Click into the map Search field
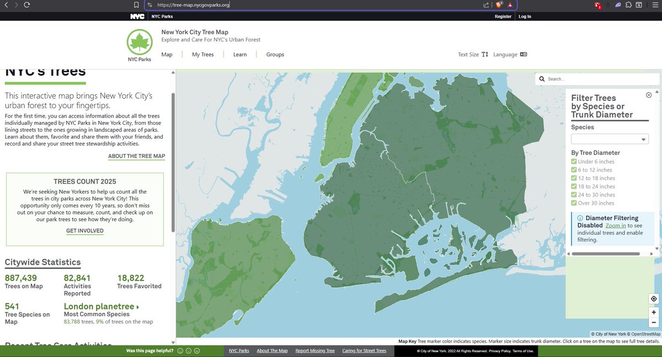Viewport: 662px width, 357px height. click(x=599, y=79)
